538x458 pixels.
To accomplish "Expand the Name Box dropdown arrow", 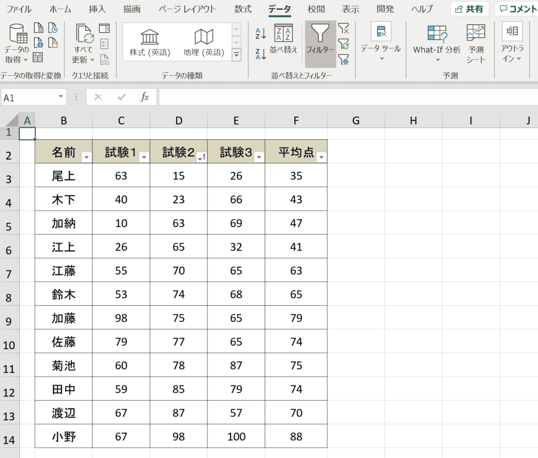I will pyautogui.click(x=61, y=97).
